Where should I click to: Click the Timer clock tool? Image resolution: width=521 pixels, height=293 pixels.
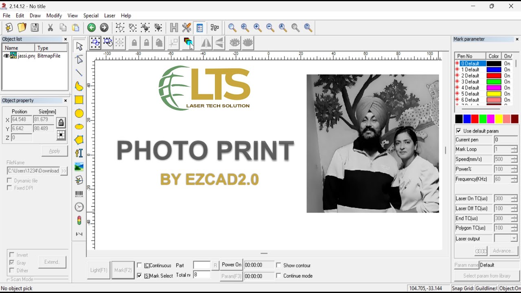(x=79, y=207)
